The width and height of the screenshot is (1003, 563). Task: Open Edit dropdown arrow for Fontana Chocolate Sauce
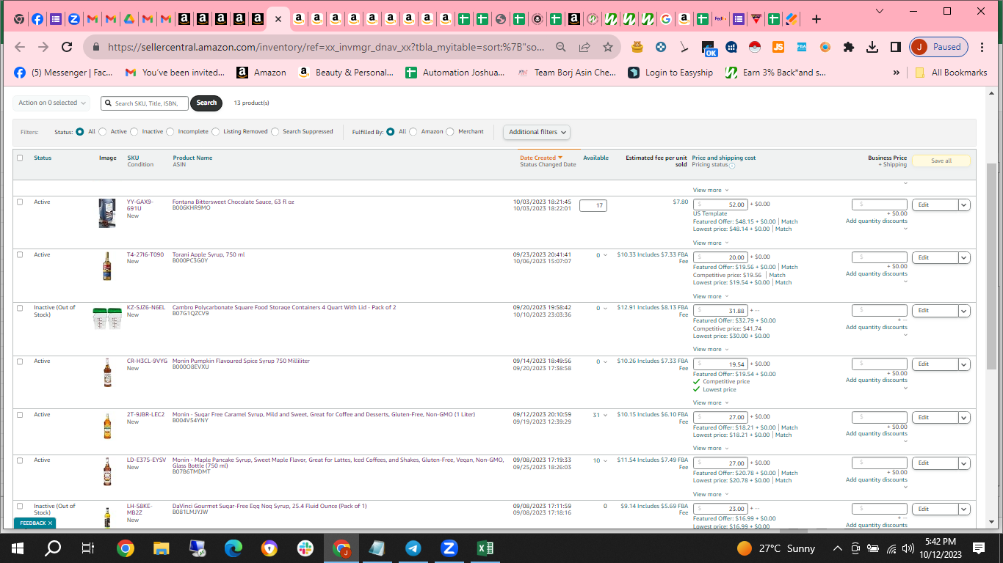click(964, 205)
